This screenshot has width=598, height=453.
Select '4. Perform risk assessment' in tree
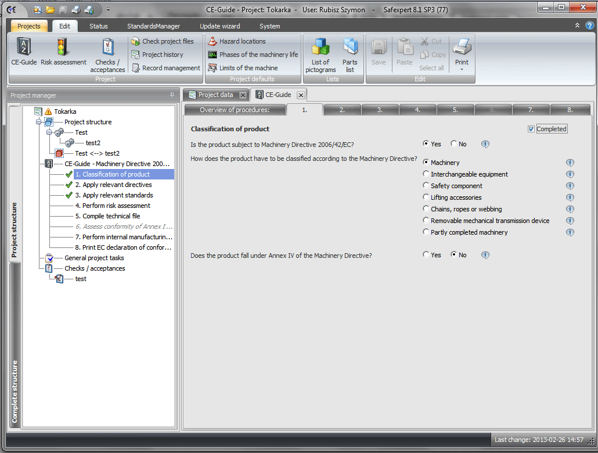click(116, 206)
